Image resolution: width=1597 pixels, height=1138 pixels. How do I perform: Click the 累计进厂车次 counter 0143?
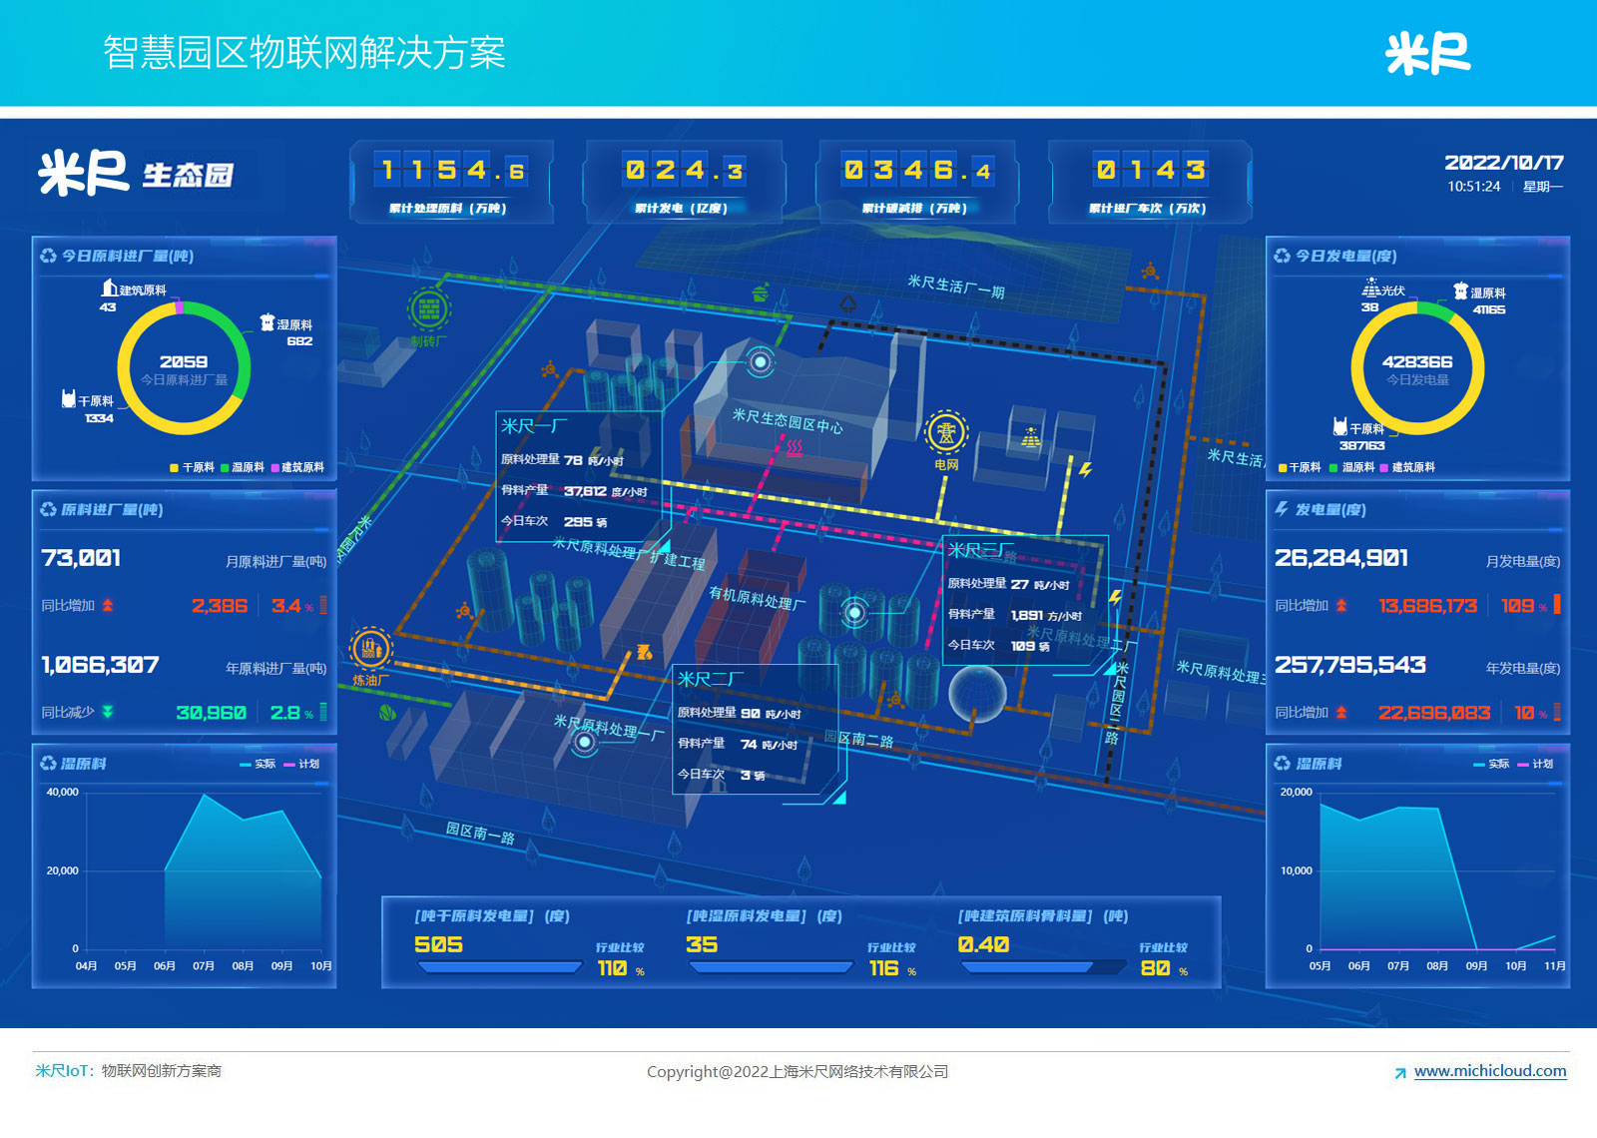coord(1150,171)
